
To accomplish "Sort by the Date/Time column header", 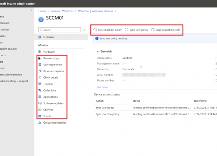I will click(200, 101).
